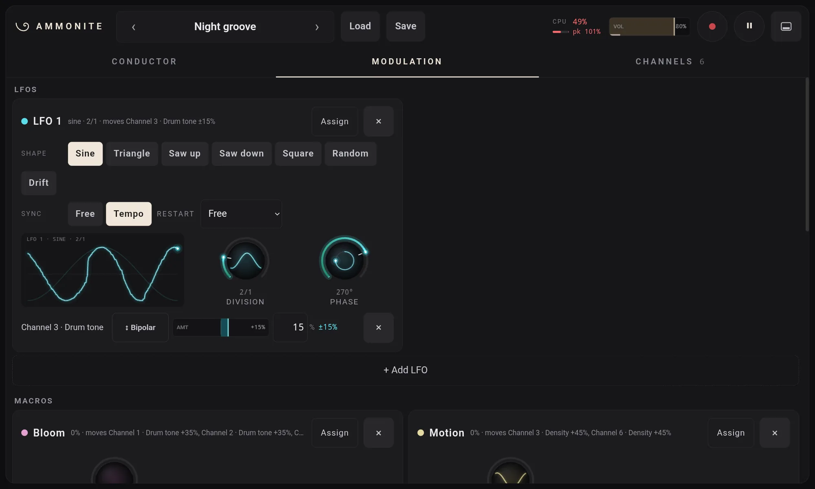Open the Night groove preset selector
The image size is (815, 489).
click(x=225, y=27)
